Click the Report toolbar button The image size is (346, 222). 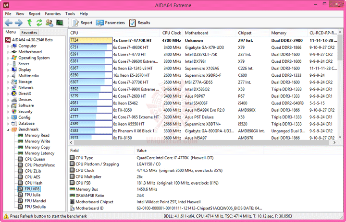tap(82, 23)
